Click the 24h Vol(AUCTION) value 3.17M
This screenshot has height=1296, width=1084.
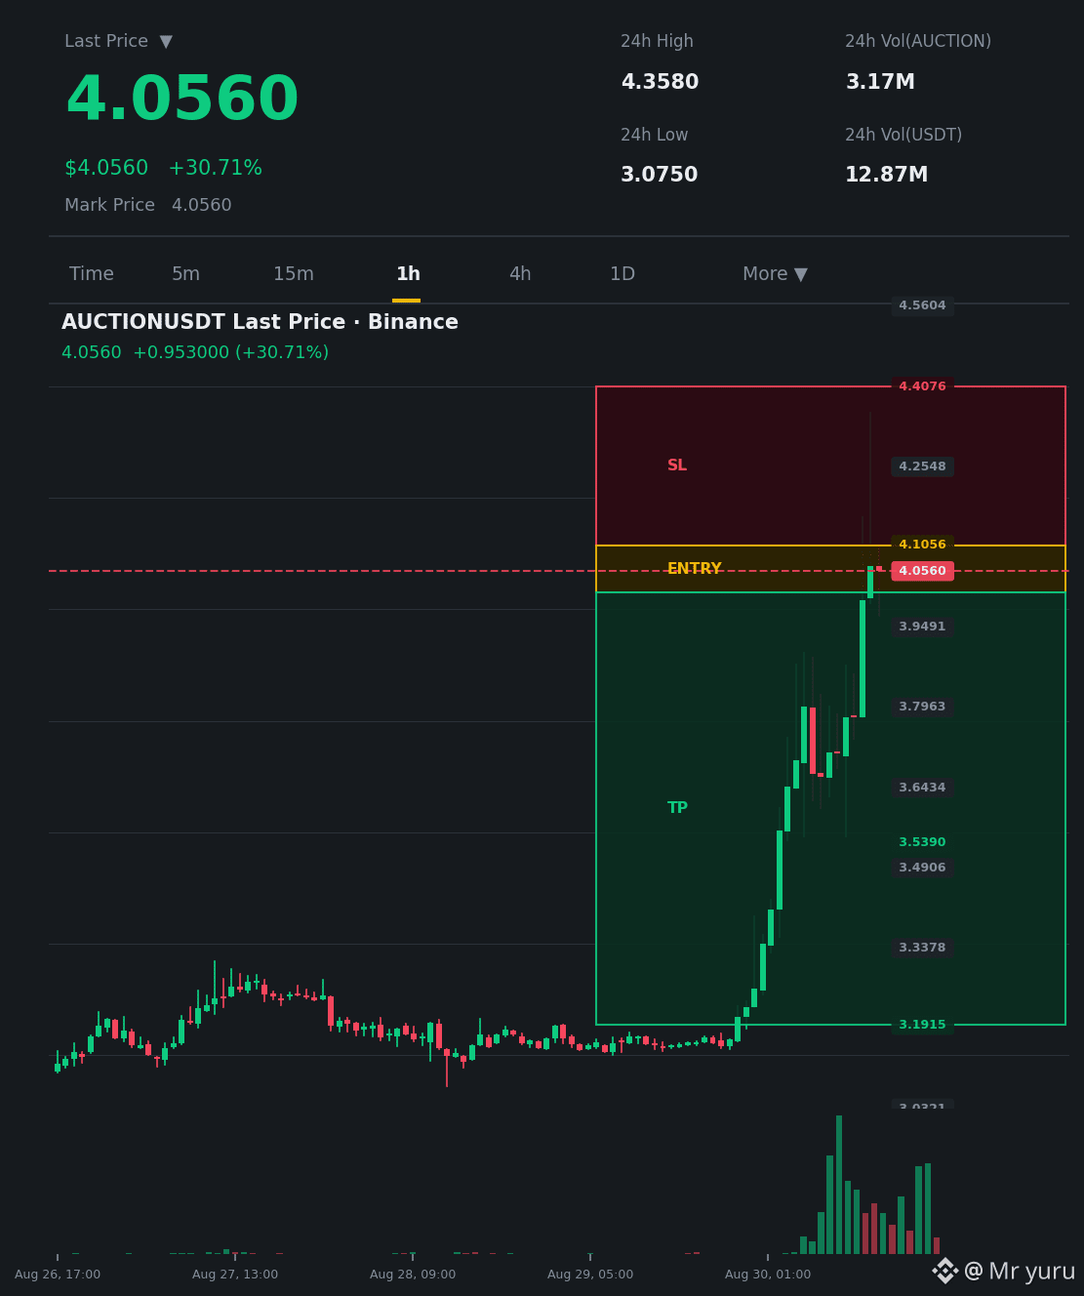pos(880,83)
